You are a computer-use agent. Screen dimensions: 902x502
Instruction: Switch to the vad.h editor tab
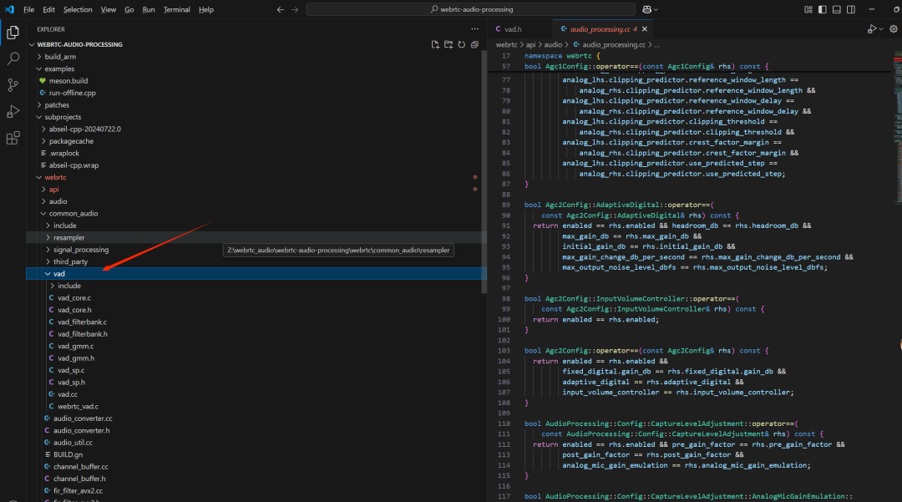pos(512,29)
